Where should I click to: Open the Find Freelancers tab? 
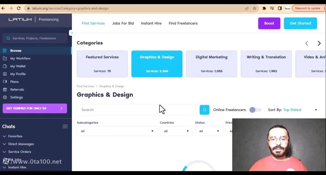[x=183, y=23]
